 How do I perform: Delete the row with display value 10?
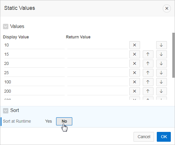[135, 45]
